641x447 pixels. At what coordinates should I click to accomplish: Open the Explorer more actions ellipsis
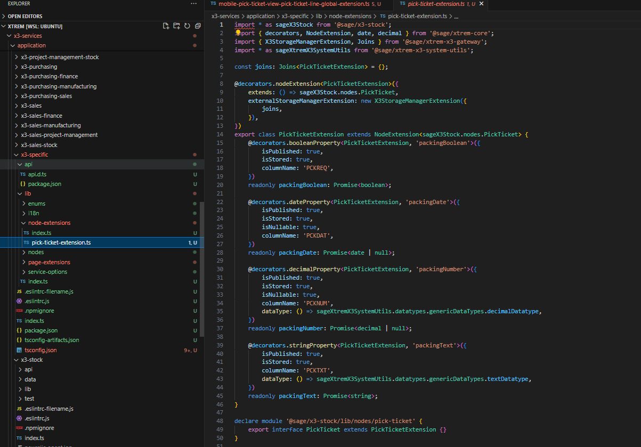pos(194,4)
